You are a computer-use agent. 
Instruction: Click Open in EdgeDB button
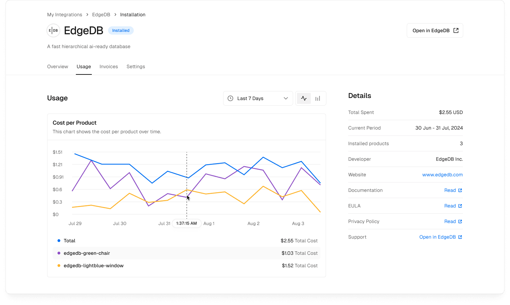435,30
